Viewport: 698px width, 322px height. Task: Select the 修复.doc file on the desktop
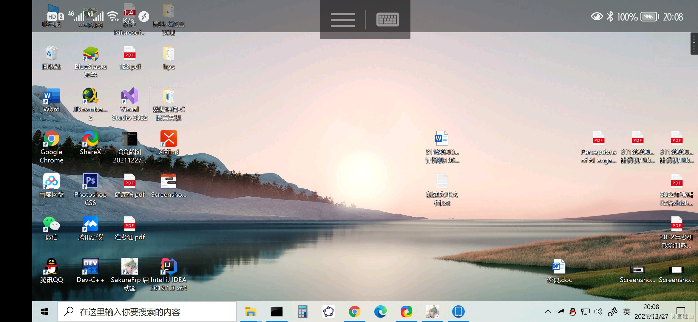click(559, 267)
